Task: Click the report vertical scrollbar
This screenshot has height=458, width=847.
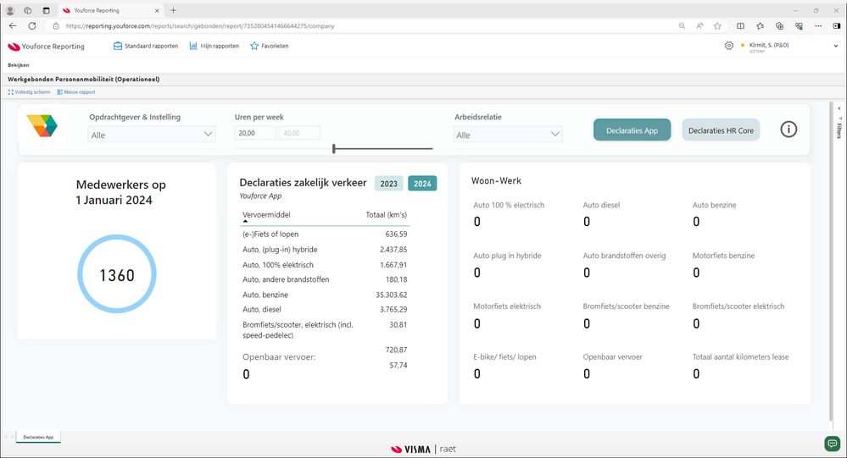Action: [x=830, y=261]
